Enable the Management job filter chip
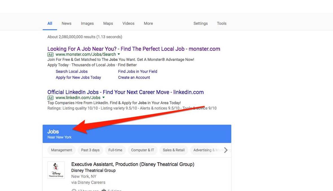 click(62, 150)
